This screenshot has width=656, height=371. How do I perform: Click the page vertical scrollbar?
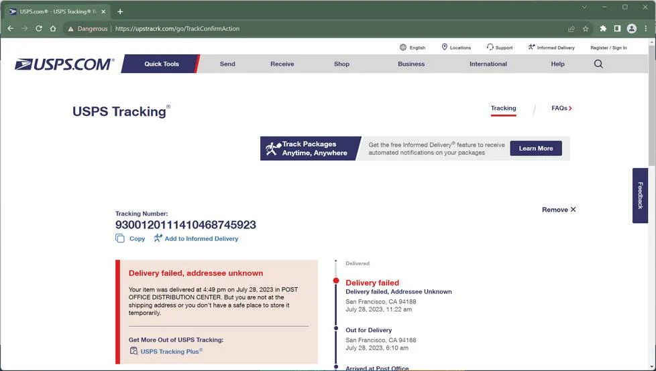pos(652,104)
